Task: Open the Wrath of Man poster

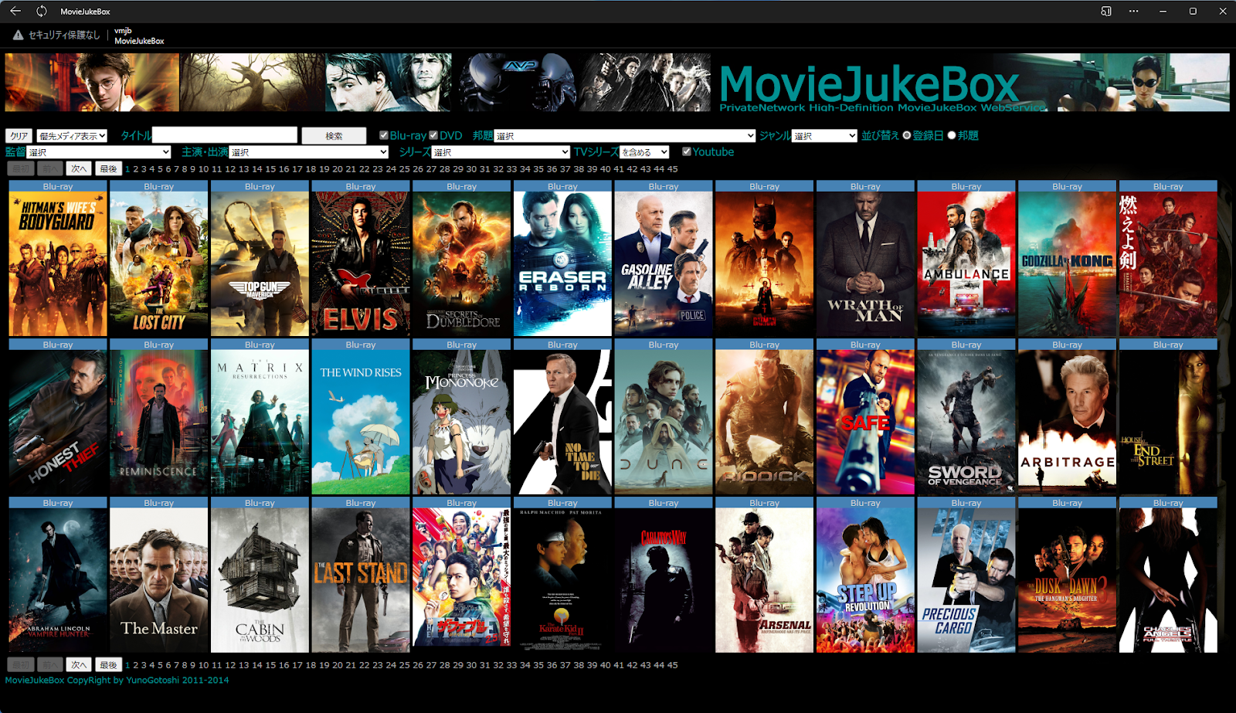Action: coord(865,263)
